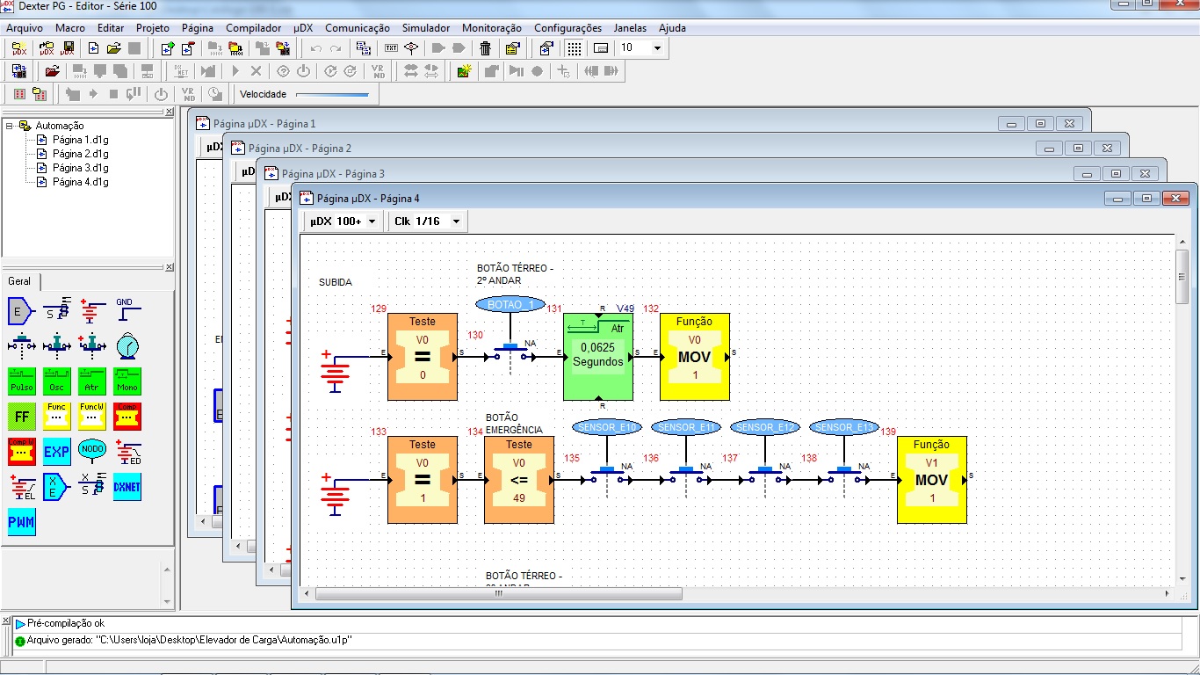
Task: Open the Arquivo menu
Action: (25, 28)
